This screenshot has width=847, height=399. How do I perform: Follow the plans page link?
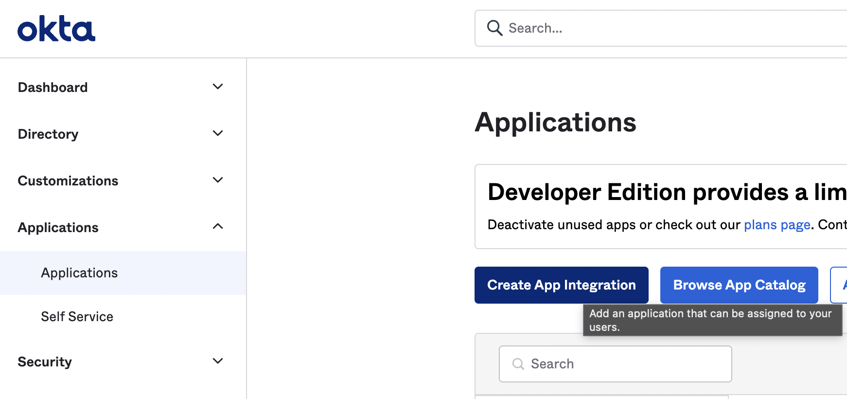[x=777, y=225]
